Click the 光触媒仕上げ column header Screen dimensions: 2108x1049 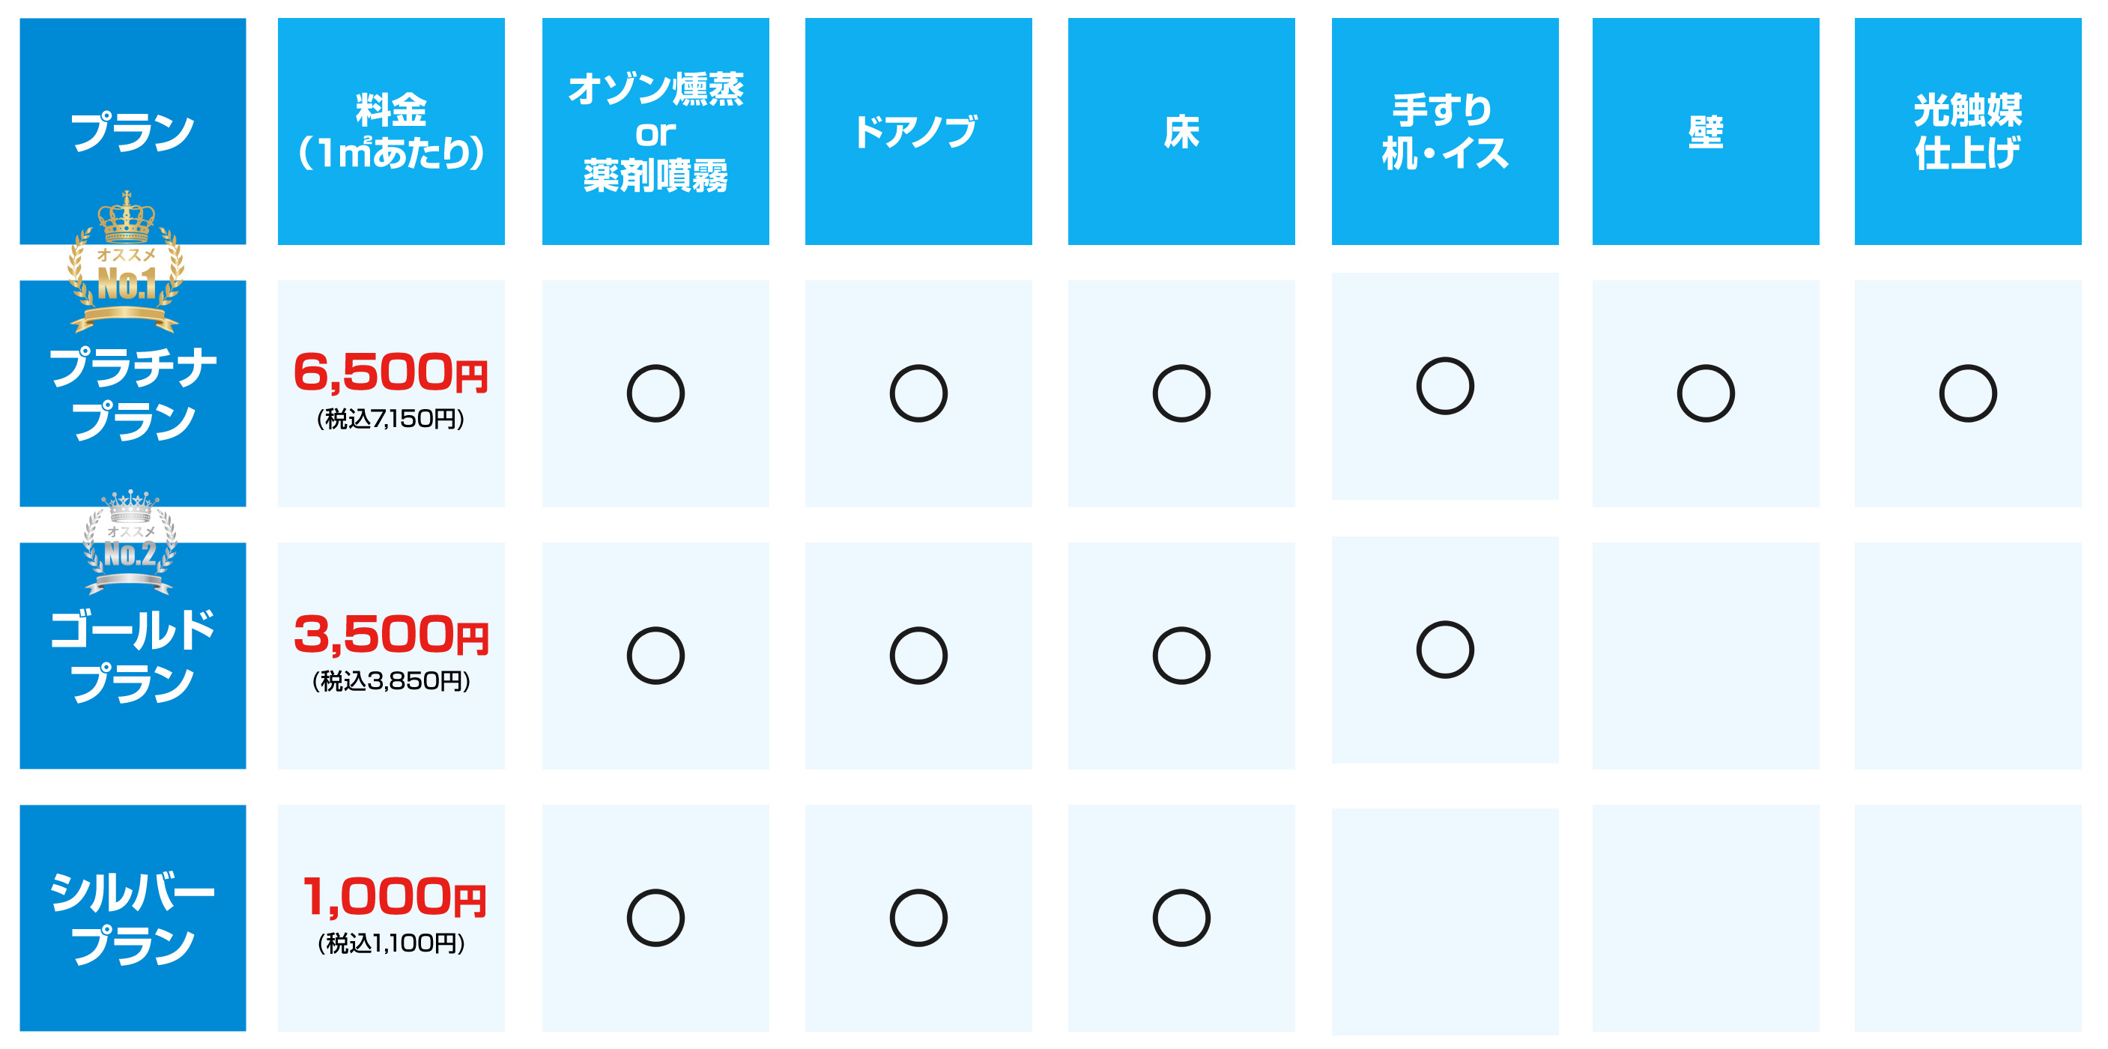[x=1967, y=131]
